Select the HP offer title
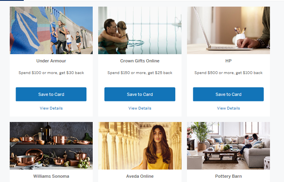 228,61
